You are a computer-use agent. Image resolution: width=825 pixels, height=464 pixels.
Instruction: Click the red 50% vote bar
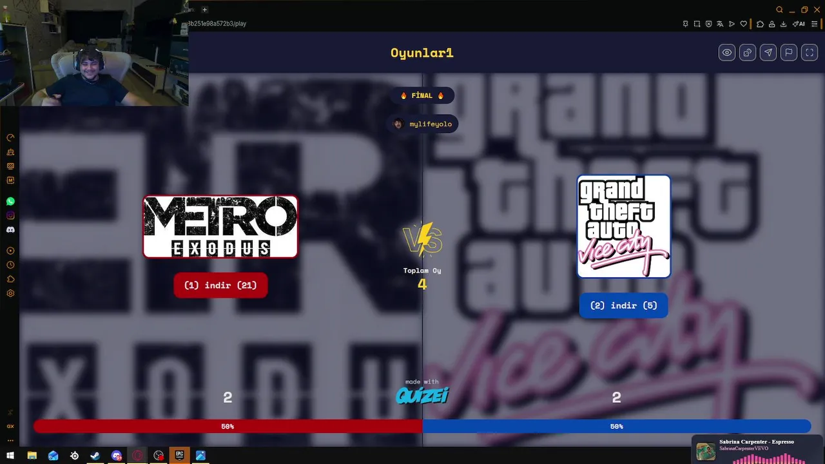pyautogui.click(x=228, y=427)
